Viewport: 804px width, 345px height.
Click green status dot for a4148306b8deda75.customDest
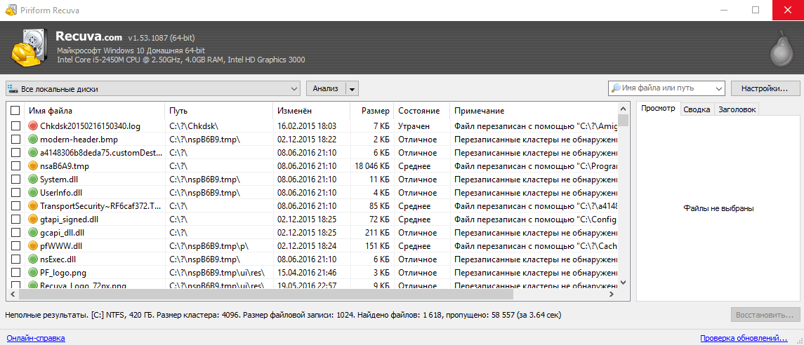click(33, 153)
